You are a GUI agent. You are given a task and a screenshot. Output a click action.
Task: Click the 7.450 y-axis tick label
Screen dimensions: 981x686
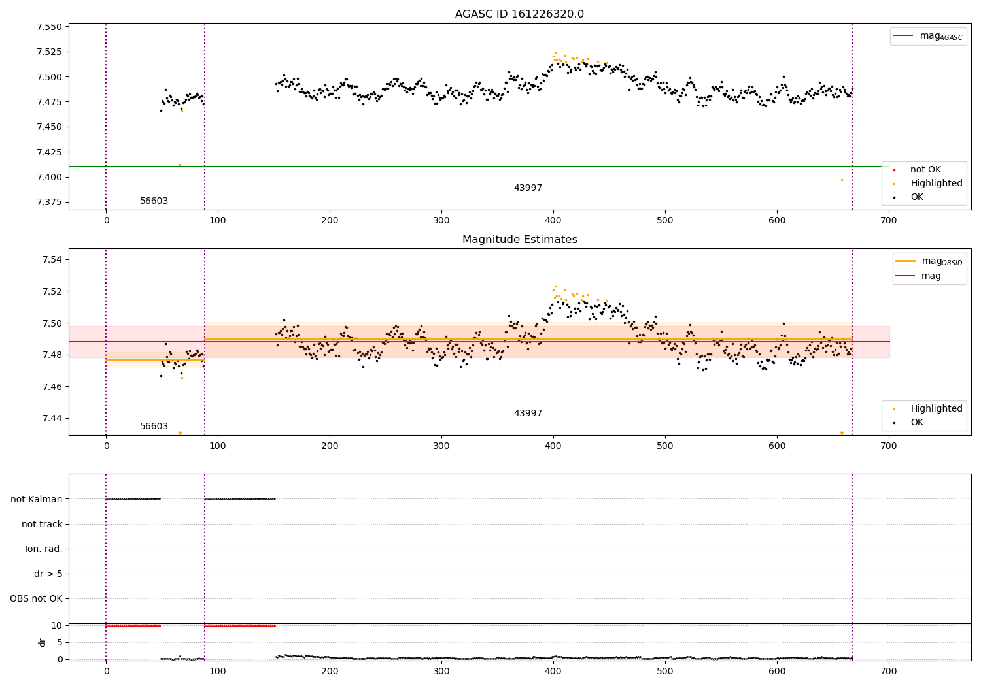coord(49,127)
